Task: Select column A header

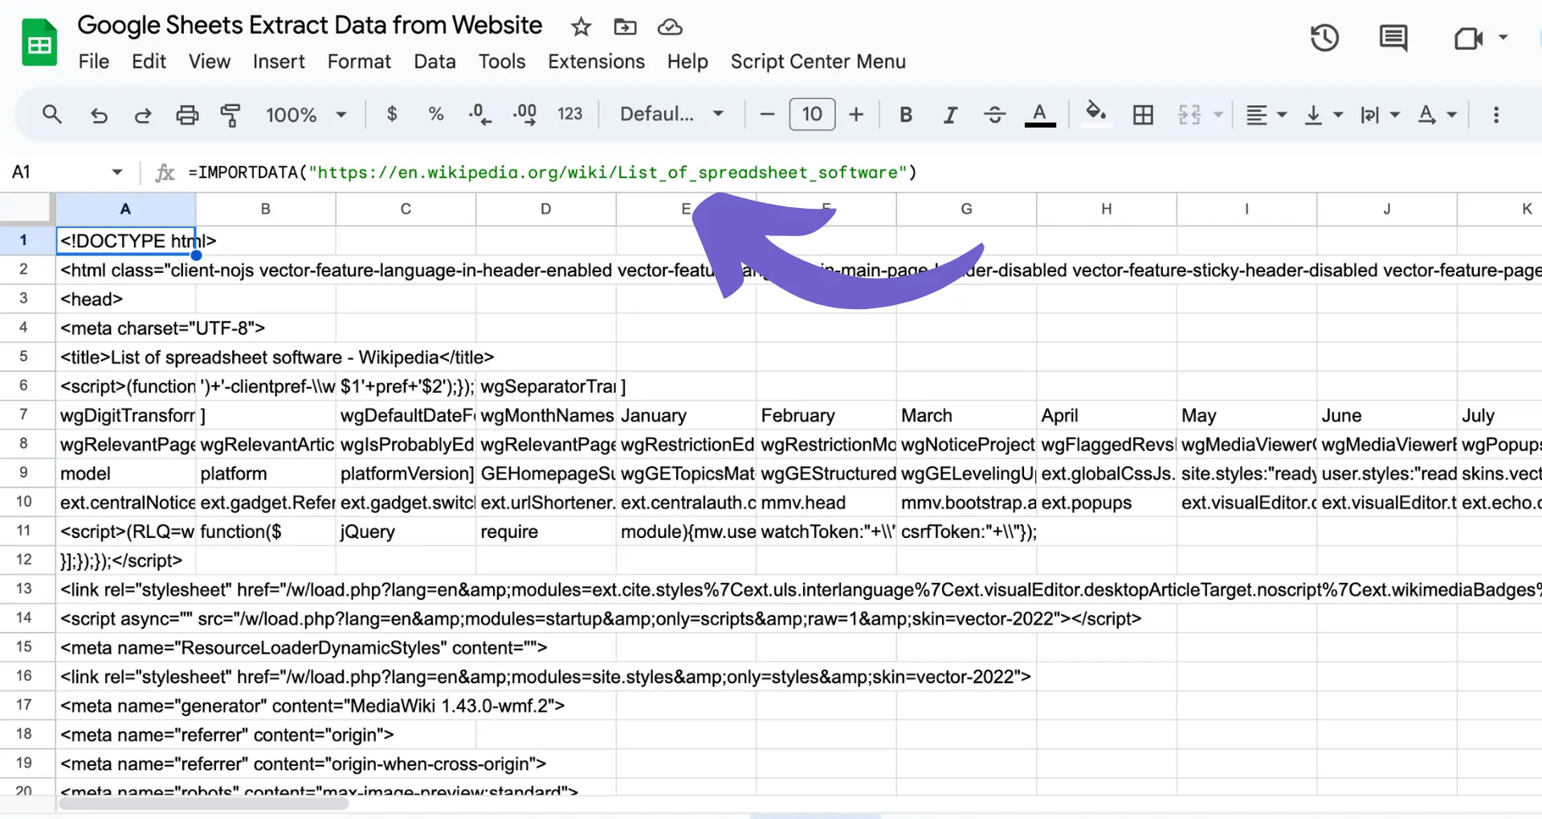Action: click(x=125, y=209)
